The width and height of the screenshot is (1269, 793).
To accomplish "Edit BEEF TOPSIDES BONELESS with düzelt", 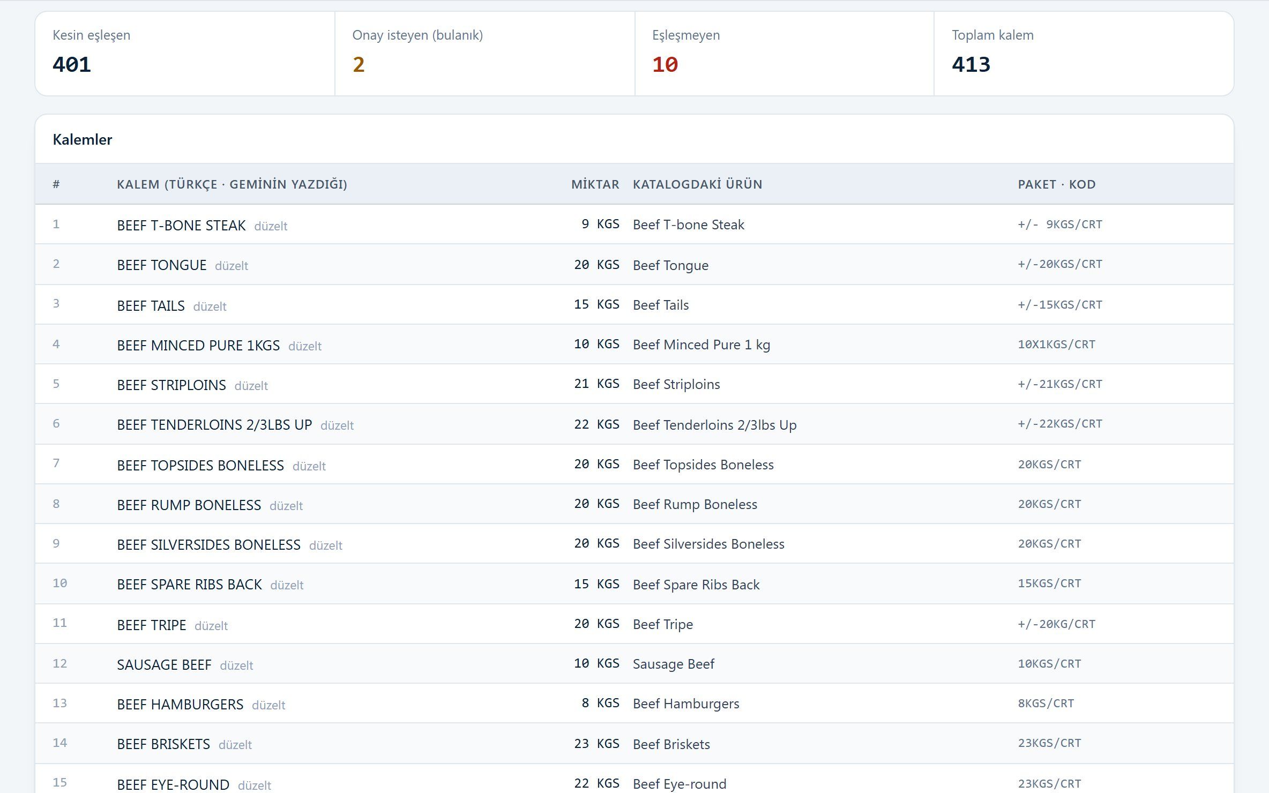I will [x=309, y=466].
